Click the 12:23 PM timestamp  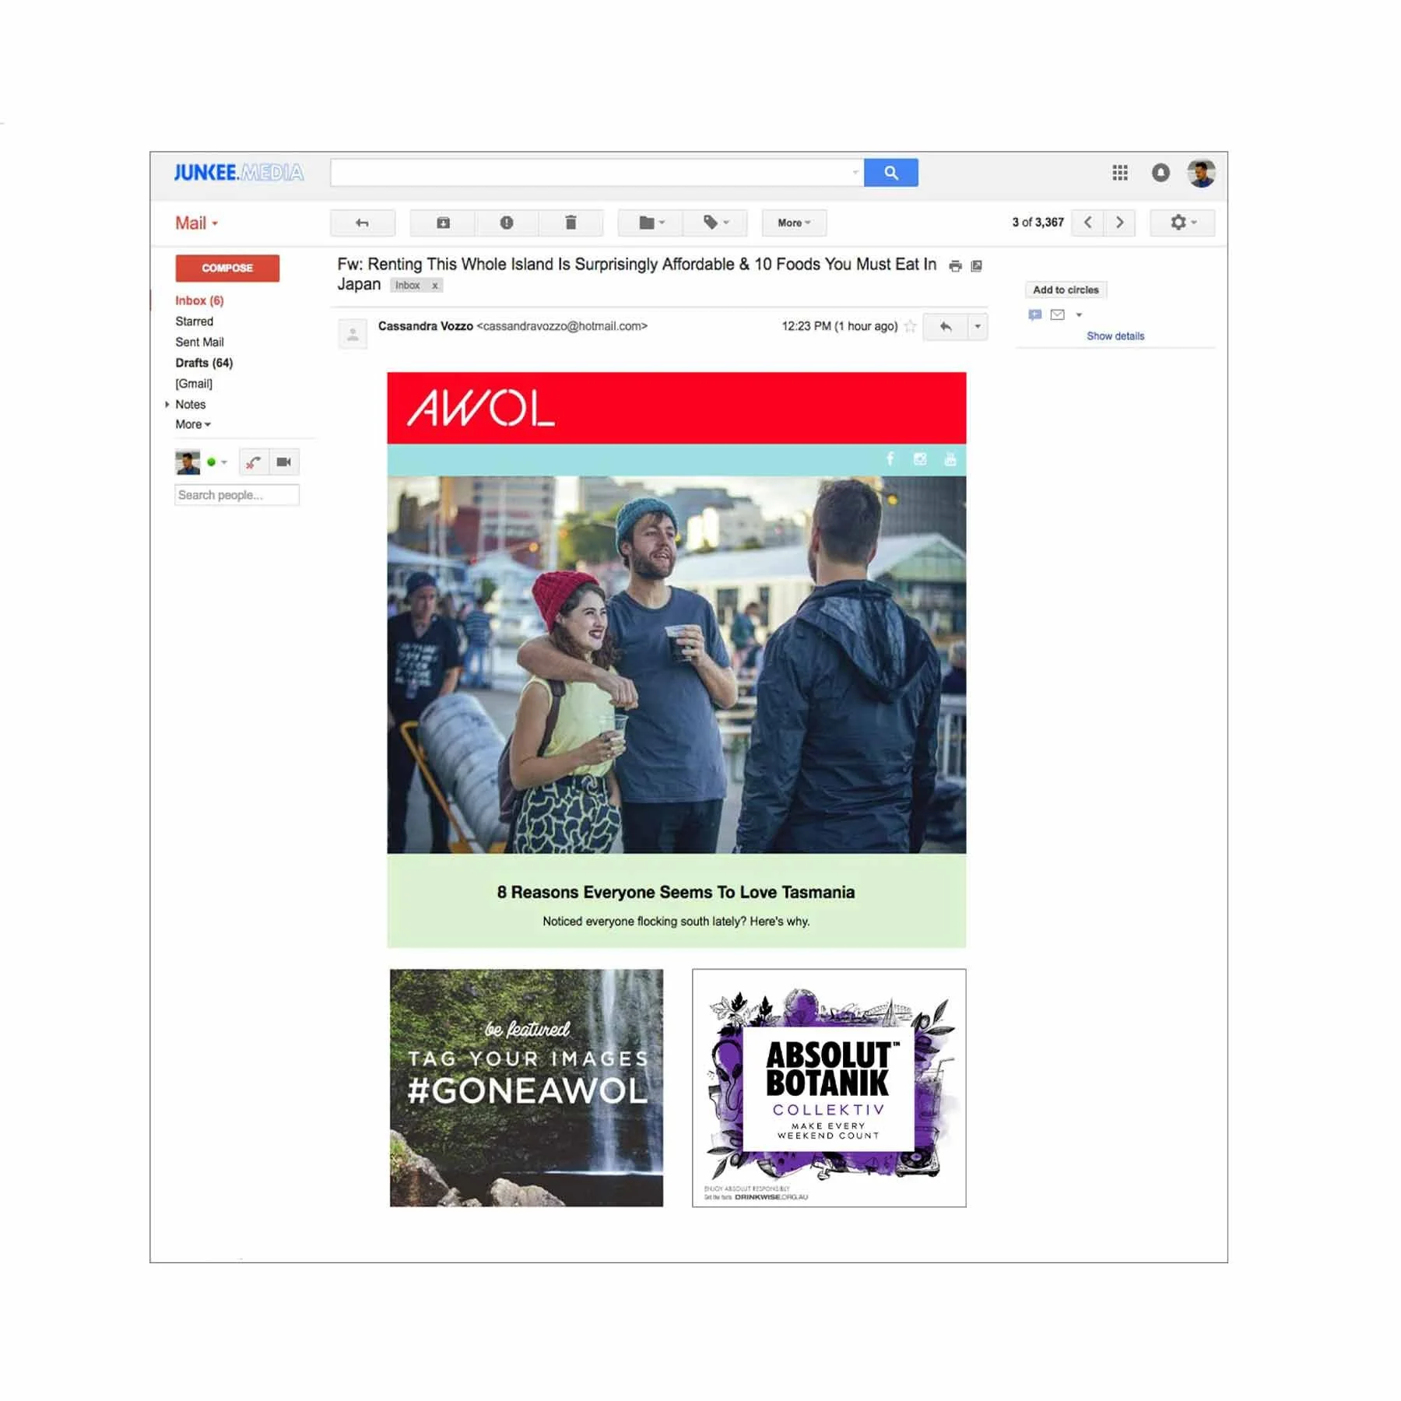coord(840,326)
